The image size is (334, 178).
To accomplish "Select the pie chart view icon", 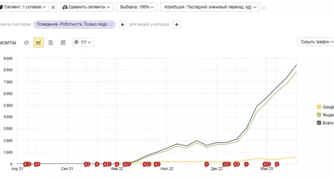I will (x=26, y=43).
